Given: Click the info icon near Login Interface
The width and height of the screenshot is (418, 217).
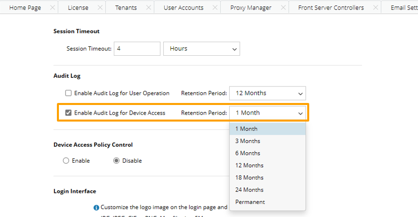Looking at the screenshot, I should (x=96, y=207).
